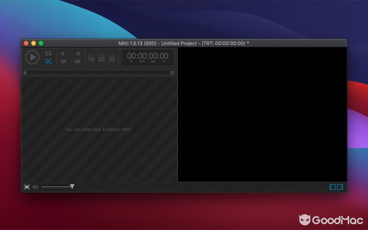Enable loop playback mode

click(x=49, y=53)
